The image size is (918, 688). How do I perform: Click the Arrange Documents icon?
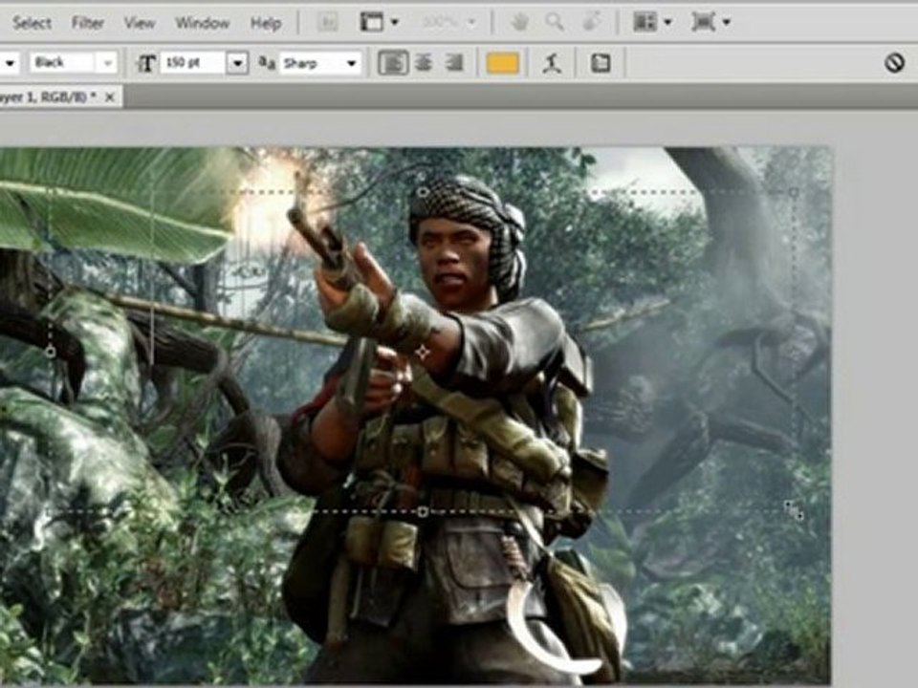click(645, 22)
